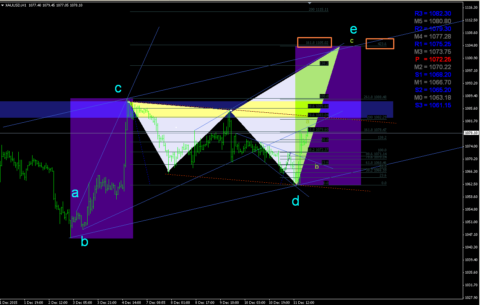The height and width of the screenshot is (305, 480).
Task: Select the 261.8 1088.48 Fibonacci label
Action: pyautogui.click(x=375, y=97)
